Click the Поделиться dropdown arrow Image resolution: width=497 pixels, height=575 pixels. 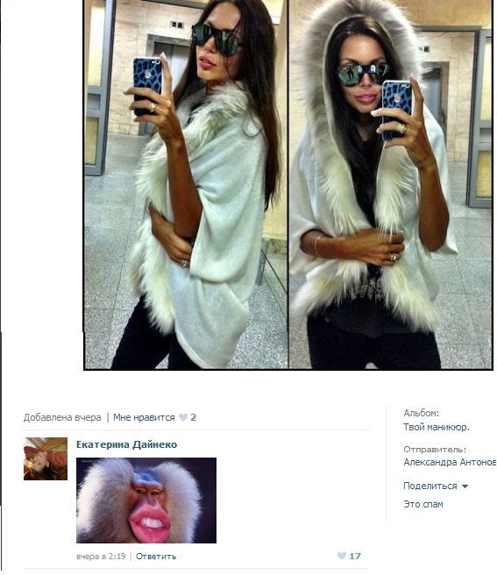coord(465,486)
